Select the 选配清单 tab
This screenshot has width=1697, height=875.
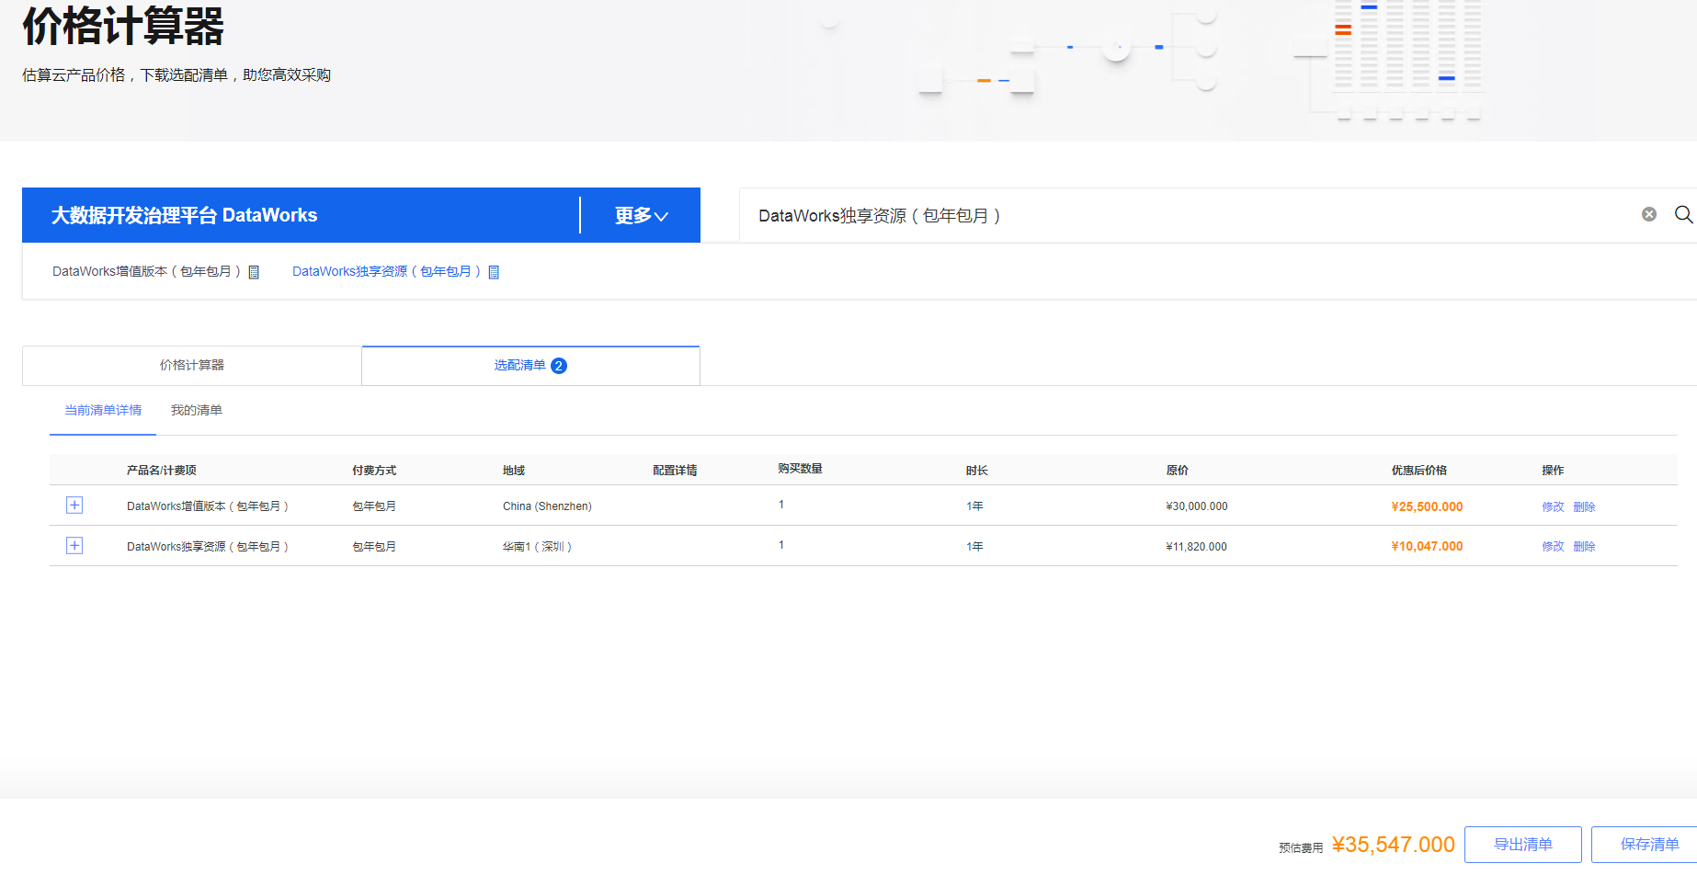tap(530, 365)
